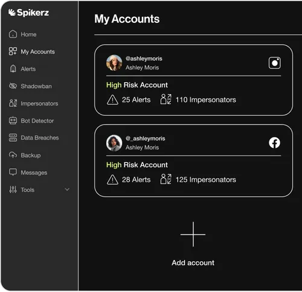Open the Home menu item
Viewport: 302px width, 292px height.
coord(28,34)
